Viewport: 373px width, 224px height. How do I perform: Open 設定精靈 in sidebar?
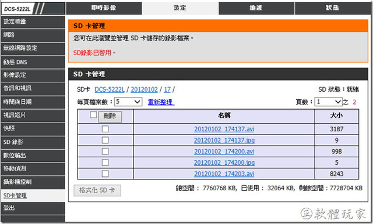pyautogui.click(x=33, y=22)
